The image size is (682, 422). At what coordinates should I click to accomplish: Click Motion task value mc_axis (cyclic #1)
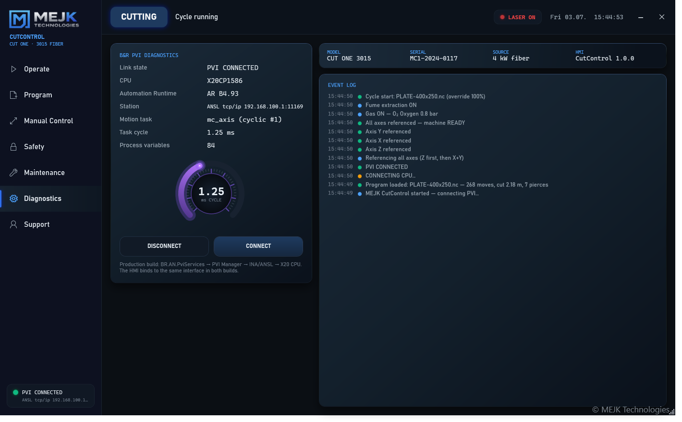tap(244, 120)
